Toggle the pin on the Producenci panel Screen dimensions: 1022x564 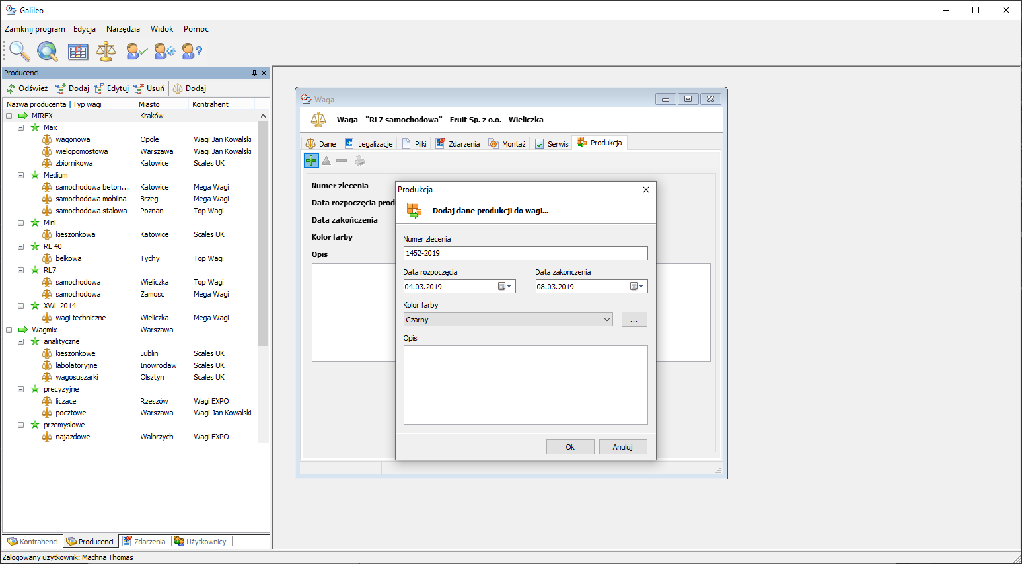(x=254, y=73)
